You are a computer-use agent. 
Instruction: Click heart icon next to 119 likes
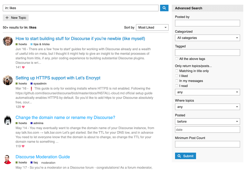point(23,146)
